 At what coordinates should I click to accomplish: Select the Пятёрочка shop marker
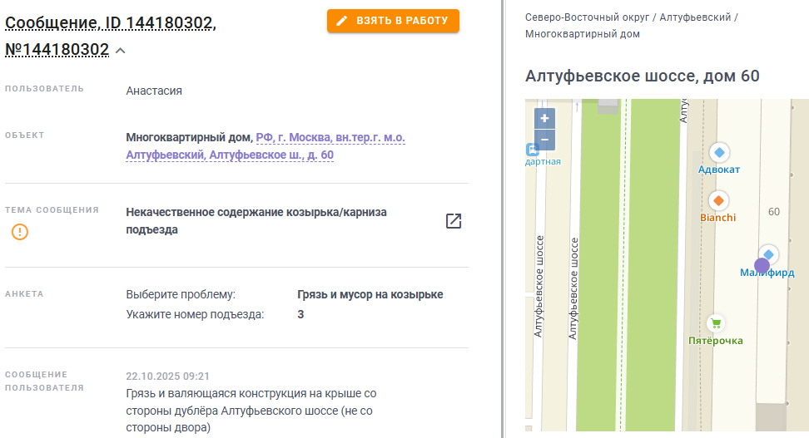pyautogui.click(x=716, y=323)
